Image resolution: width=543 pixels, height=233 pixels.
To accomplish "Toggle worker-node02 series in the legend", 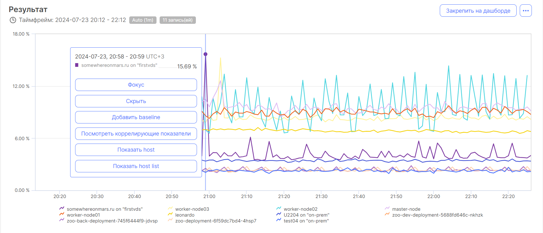I will [300, 209].
